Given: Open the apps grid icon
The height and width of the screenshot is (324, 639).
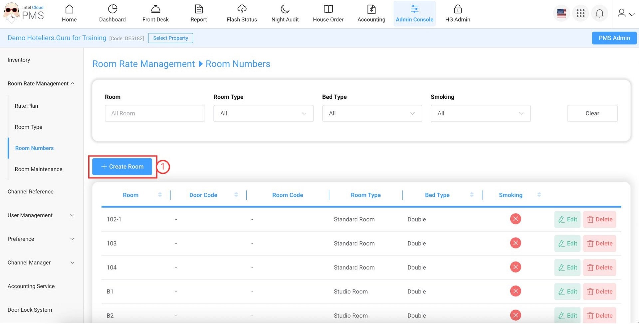Looking at the screenshot, I should (x=580, y=13).
